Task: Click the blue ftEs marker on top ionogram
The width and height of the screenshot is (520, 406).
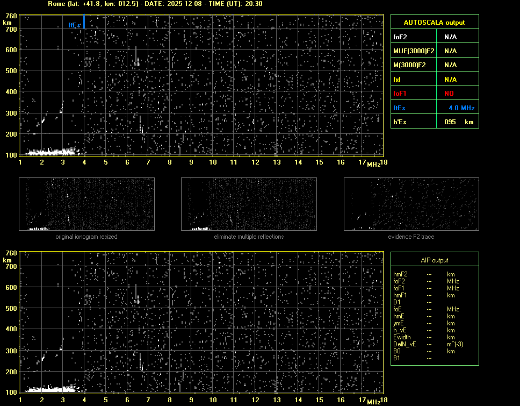Action: 74,25
